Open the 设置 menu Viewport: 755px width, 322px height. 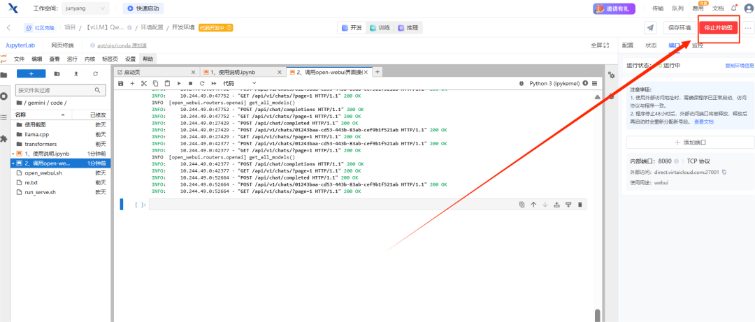click(x=131, y=59)
